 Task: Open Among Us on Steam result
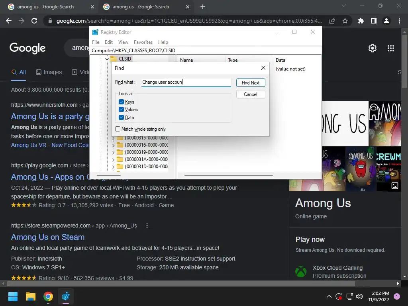(x=48, y=237)
